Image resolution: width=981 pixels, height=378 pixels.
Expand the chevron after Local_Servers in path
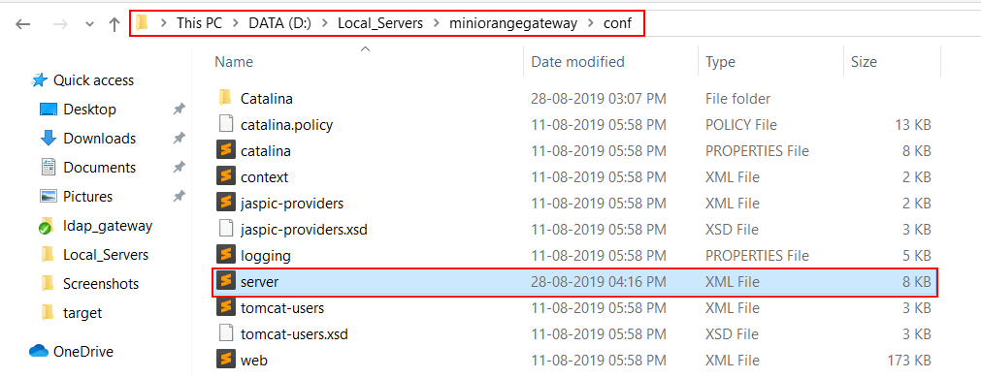click(x=436, y=24)
